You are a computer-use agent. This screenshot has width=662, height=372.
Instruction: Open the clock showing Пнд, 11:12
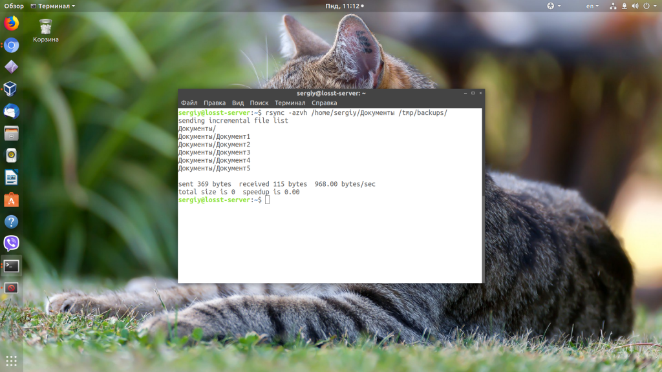click(x=343, y=6)
